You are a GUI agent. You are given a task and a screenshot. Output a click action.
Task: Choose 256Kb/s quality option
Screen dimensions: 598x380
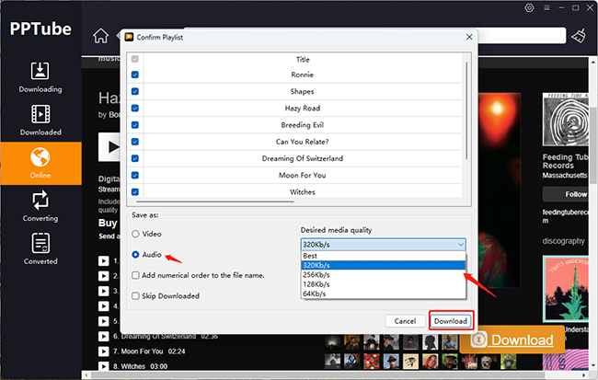[x=383, y=275]
